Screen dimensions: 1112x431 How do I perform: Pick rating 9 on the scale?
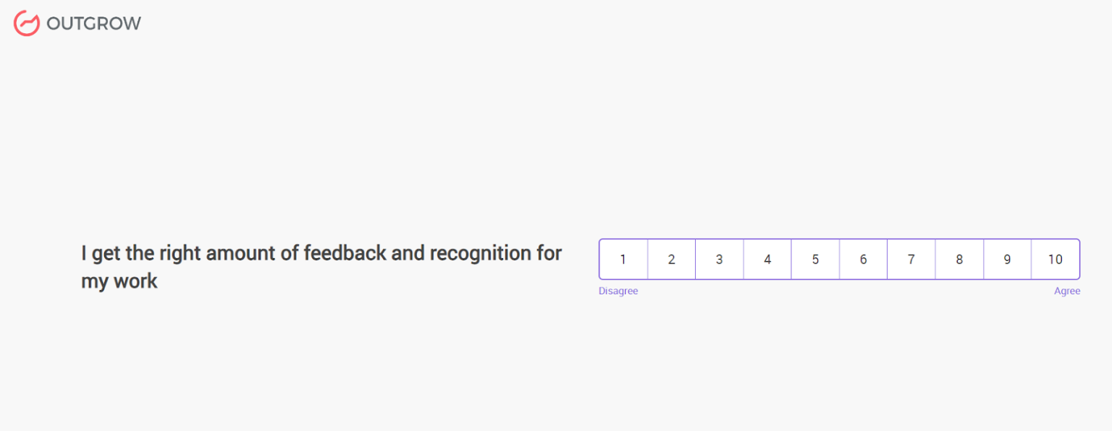pyautogui.click(x=1007, y=259)
